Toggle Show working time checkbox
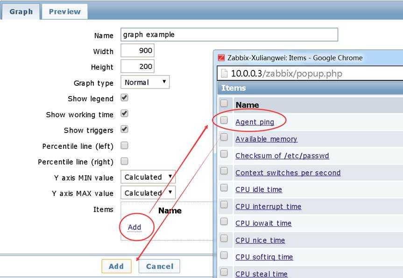 click(124, 113)
